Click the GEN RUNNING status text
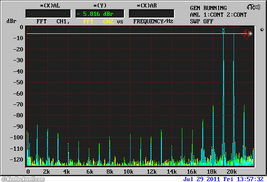This screenshot has width=267, height=182. tap(208, 8)
